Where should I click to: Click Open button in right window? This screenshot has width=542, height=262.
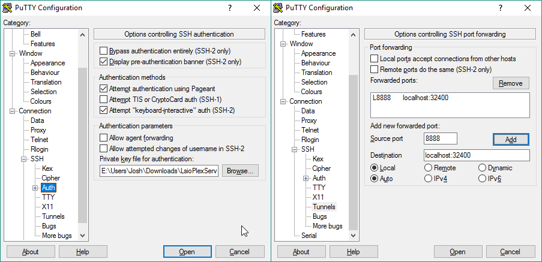click(457, 252)
